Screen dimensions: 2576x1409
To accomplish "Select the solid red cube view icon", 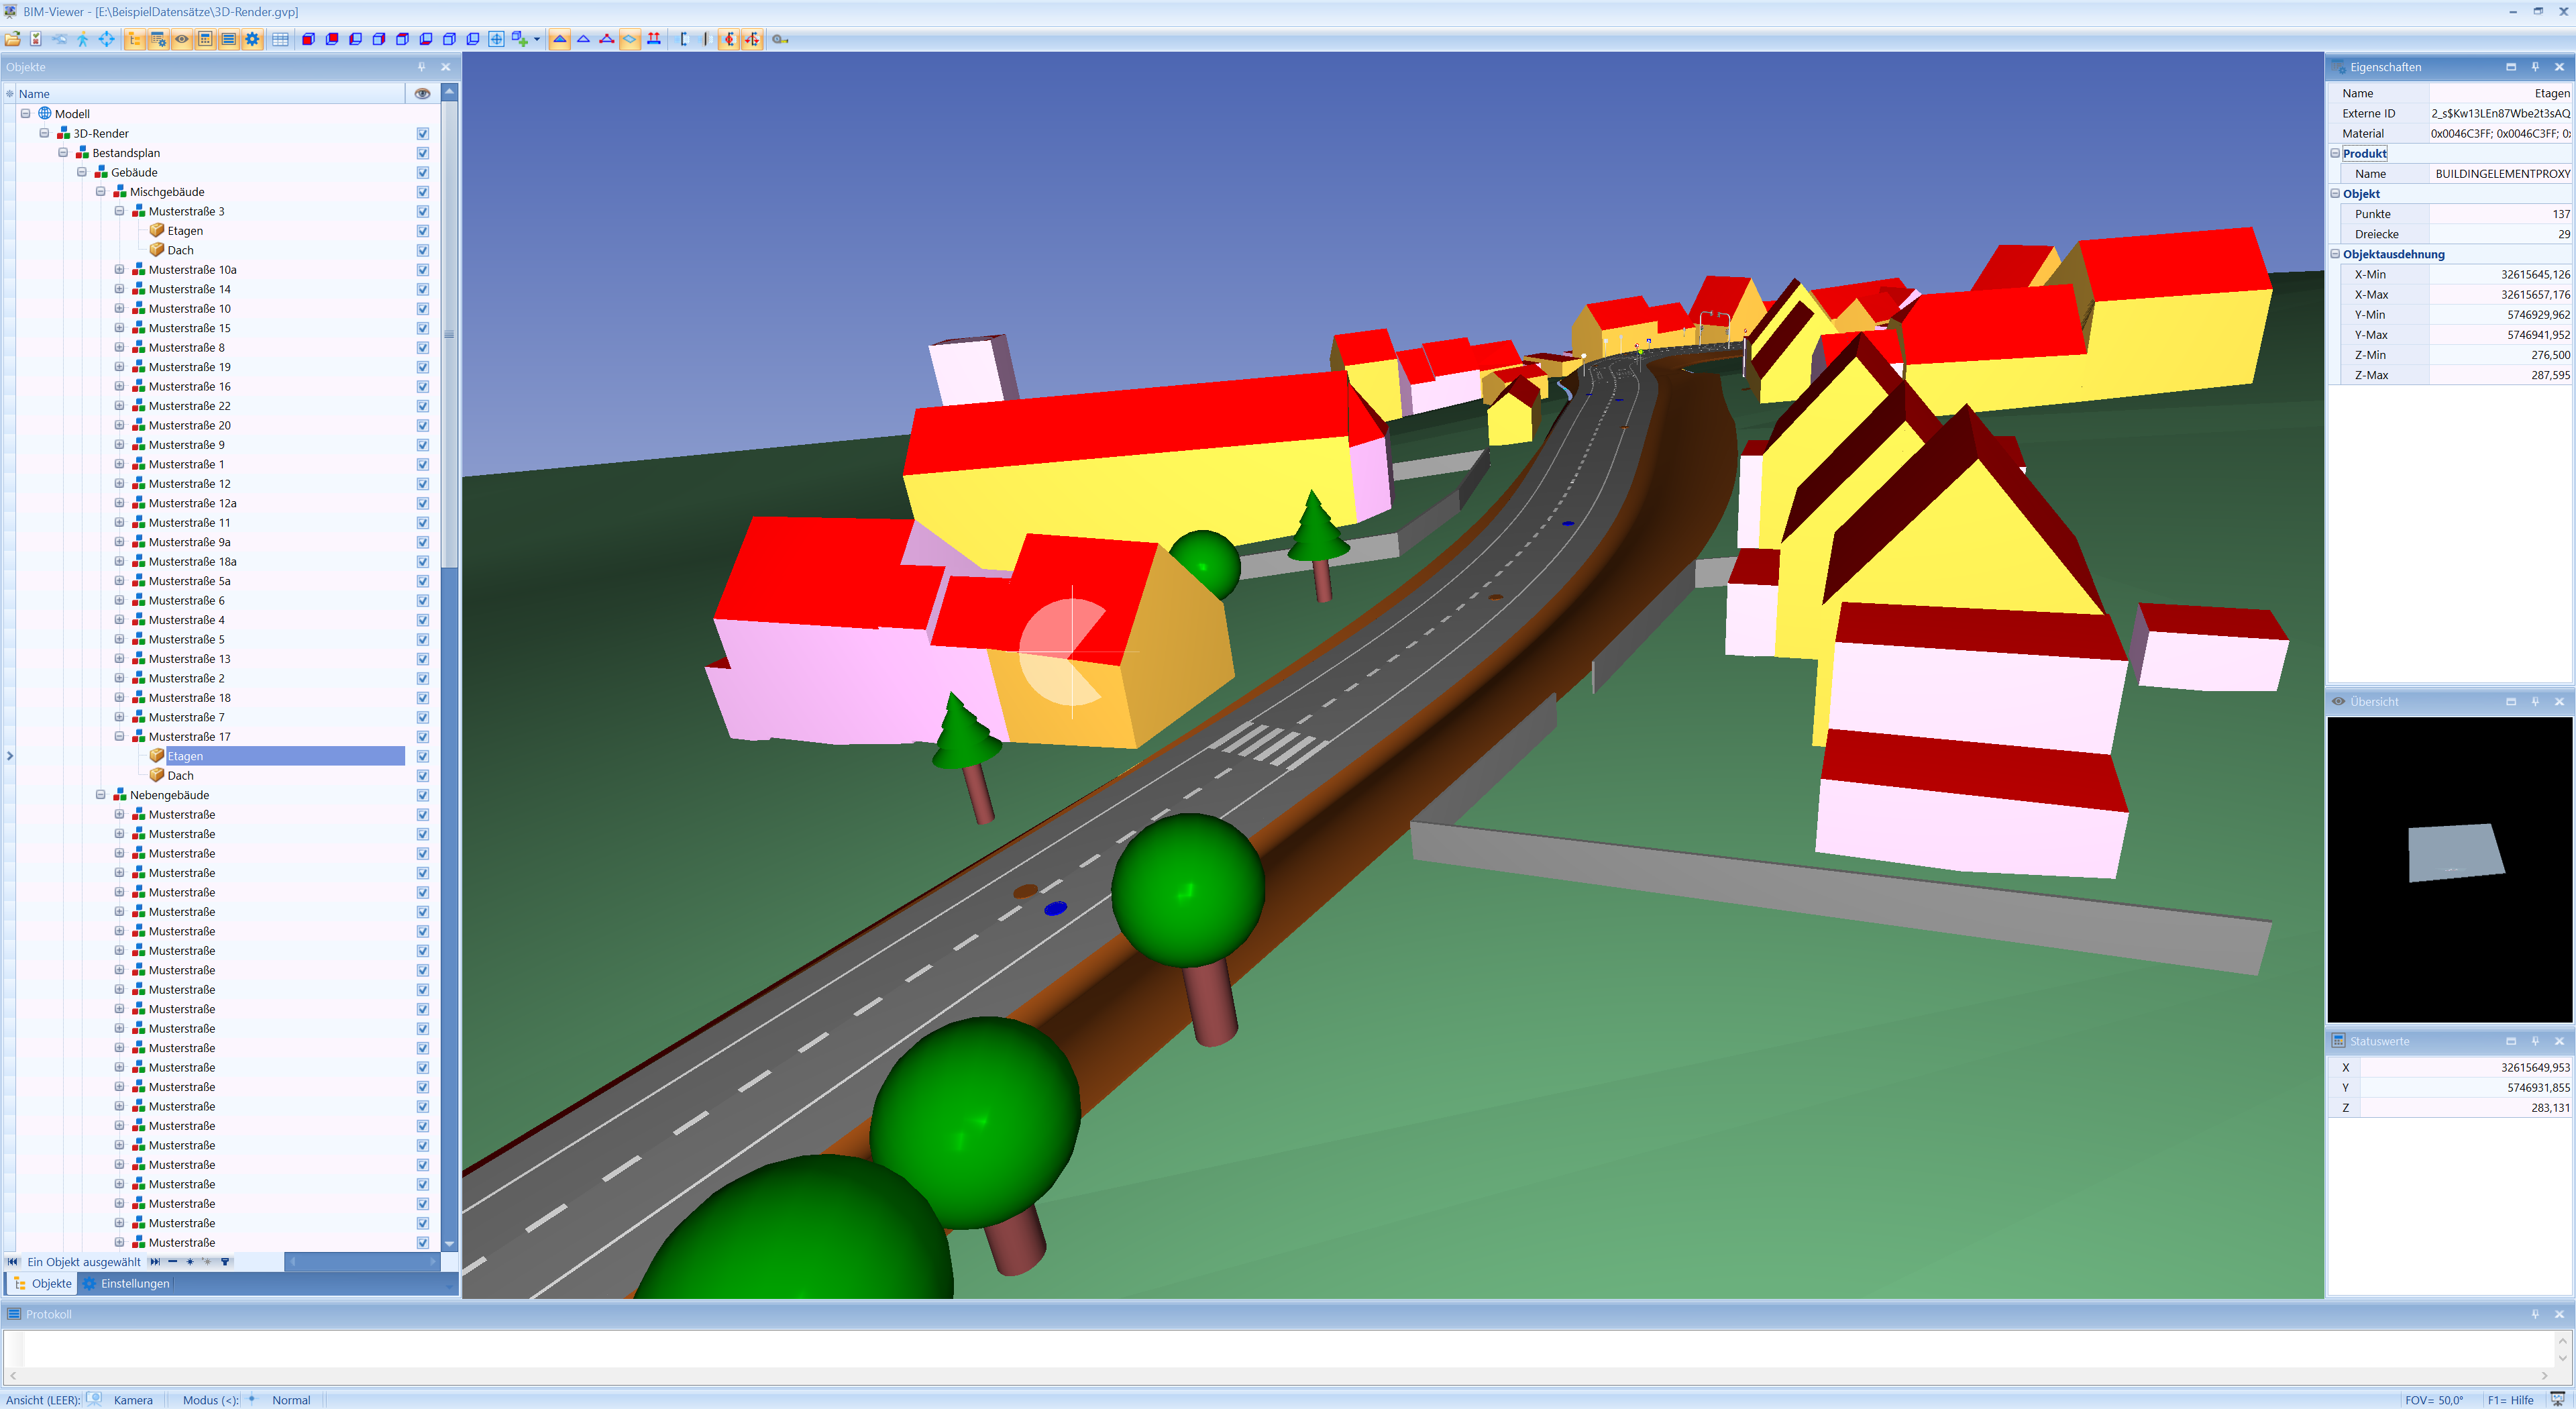I will pyautogui.click(x=308, y=39).
